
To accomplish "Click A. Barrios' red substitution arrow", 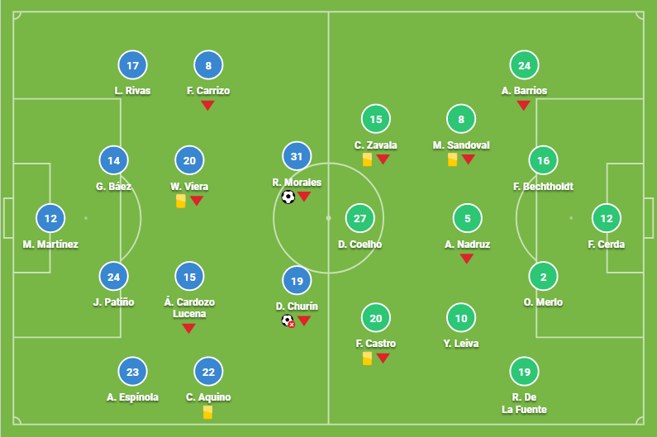I will (523, 105).
